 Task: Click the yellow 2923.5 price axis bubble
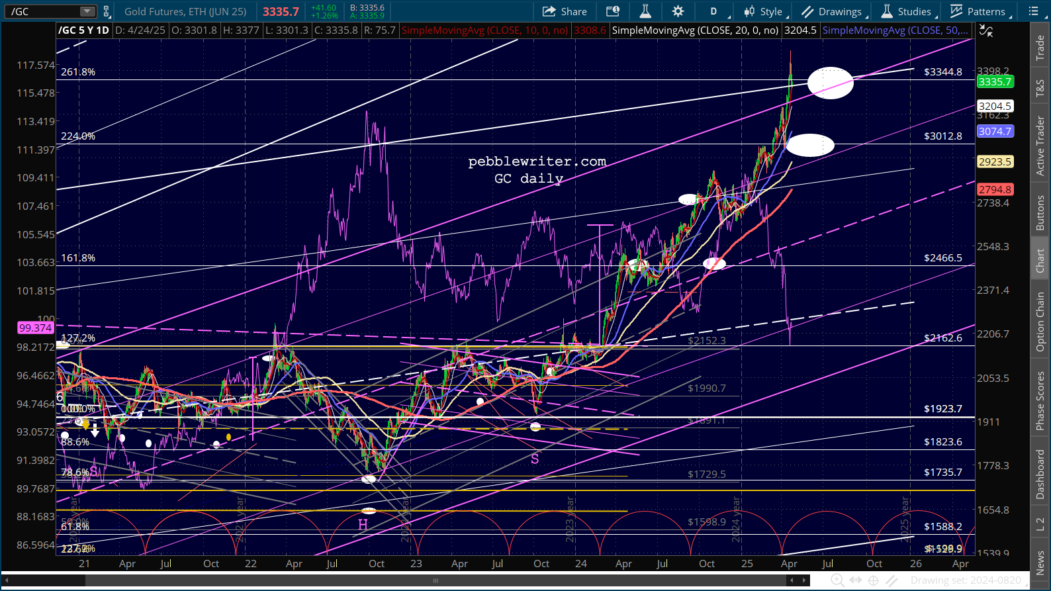point(995,161)
